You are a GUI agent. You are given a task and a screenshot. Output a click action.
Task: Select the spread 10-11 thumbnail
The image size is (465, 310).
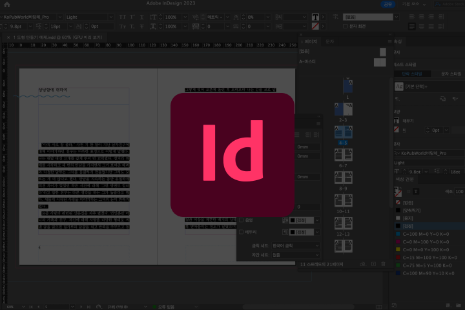[344, 201]
